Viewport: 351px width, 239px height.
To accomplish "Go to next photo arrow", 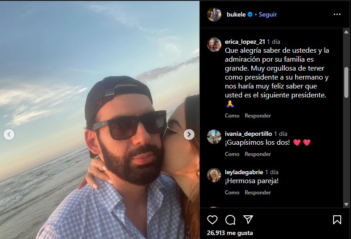I will (x=189, y=134).
